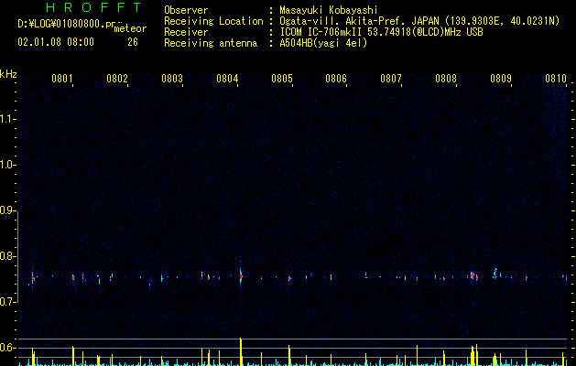Screen dimensions: 576x366
Task: Click the tallest yellow power spike near 0804
Action: coord(241,351)
